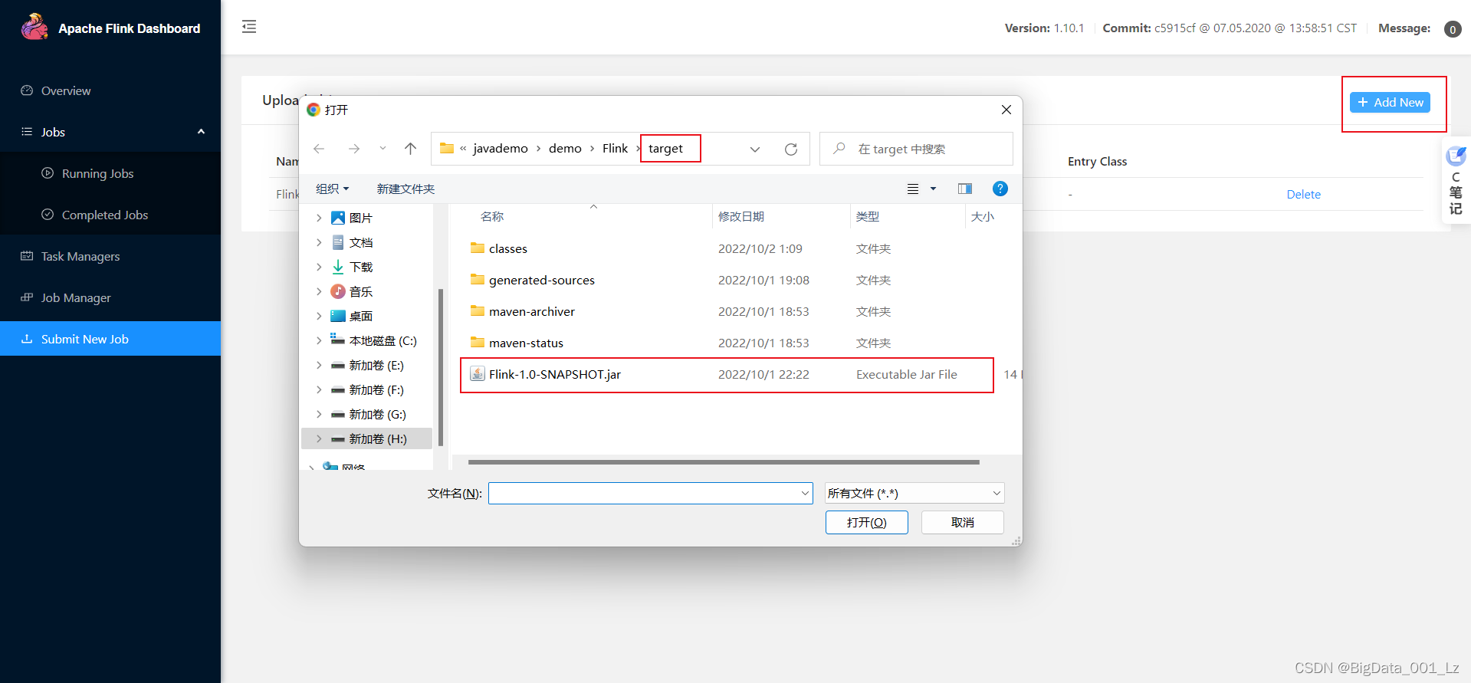The width and height of the screenshot is (1471, 683).
Task: Toggle the sidebar collapse hamburger icon
Action: click(x=249, y=27)
